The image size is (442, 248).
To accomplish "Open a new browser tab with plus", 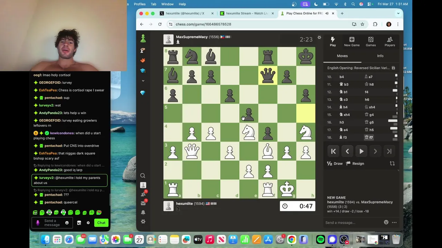I will (x=342, y=13).
